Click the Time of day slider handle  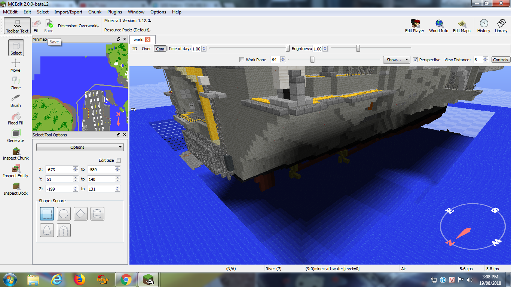point(288,48)
